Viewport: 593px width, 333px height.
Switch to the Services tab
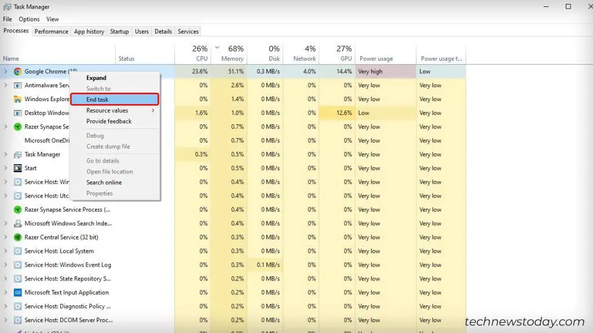[189, 31]
